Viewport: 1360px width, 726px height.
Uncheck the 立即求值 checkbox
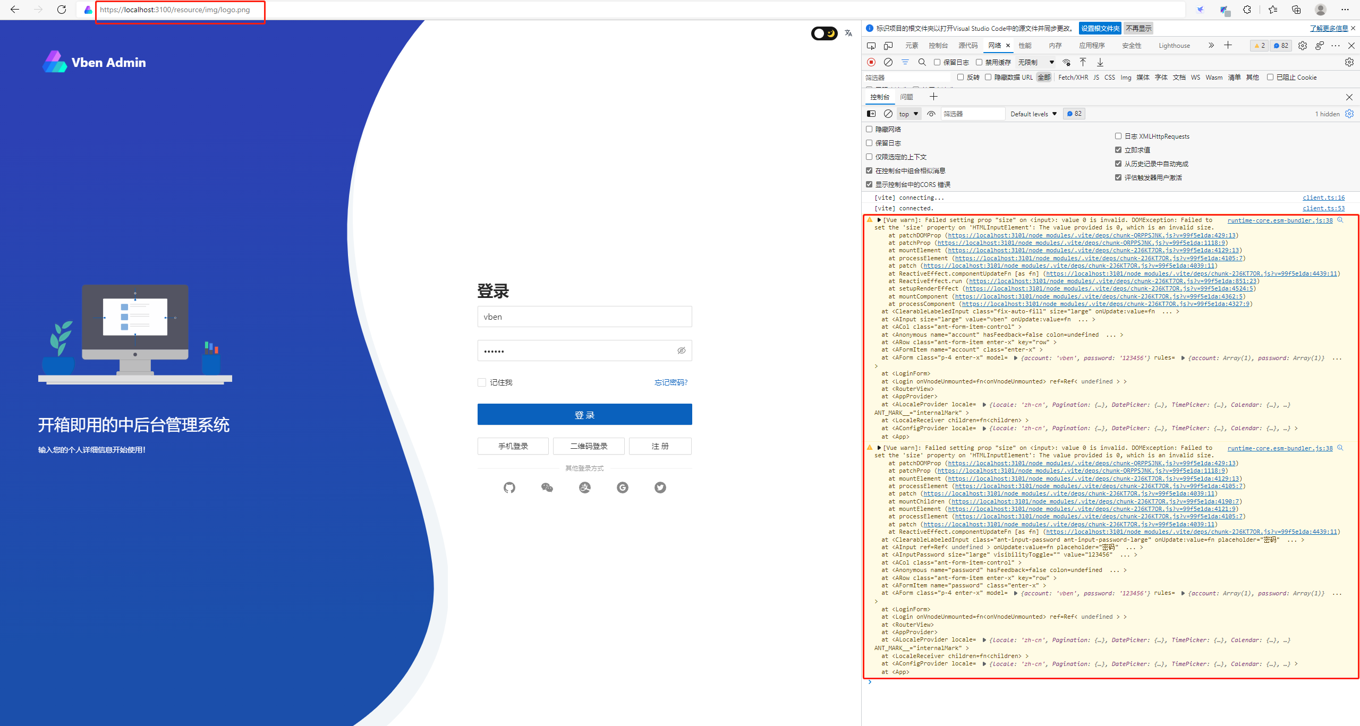coord(1118,150)
